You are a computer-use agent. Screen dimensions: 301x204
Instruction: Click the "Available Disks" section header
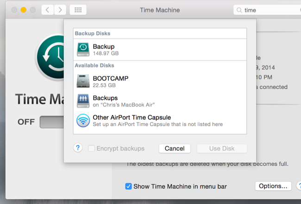click(x=94, y=65)
